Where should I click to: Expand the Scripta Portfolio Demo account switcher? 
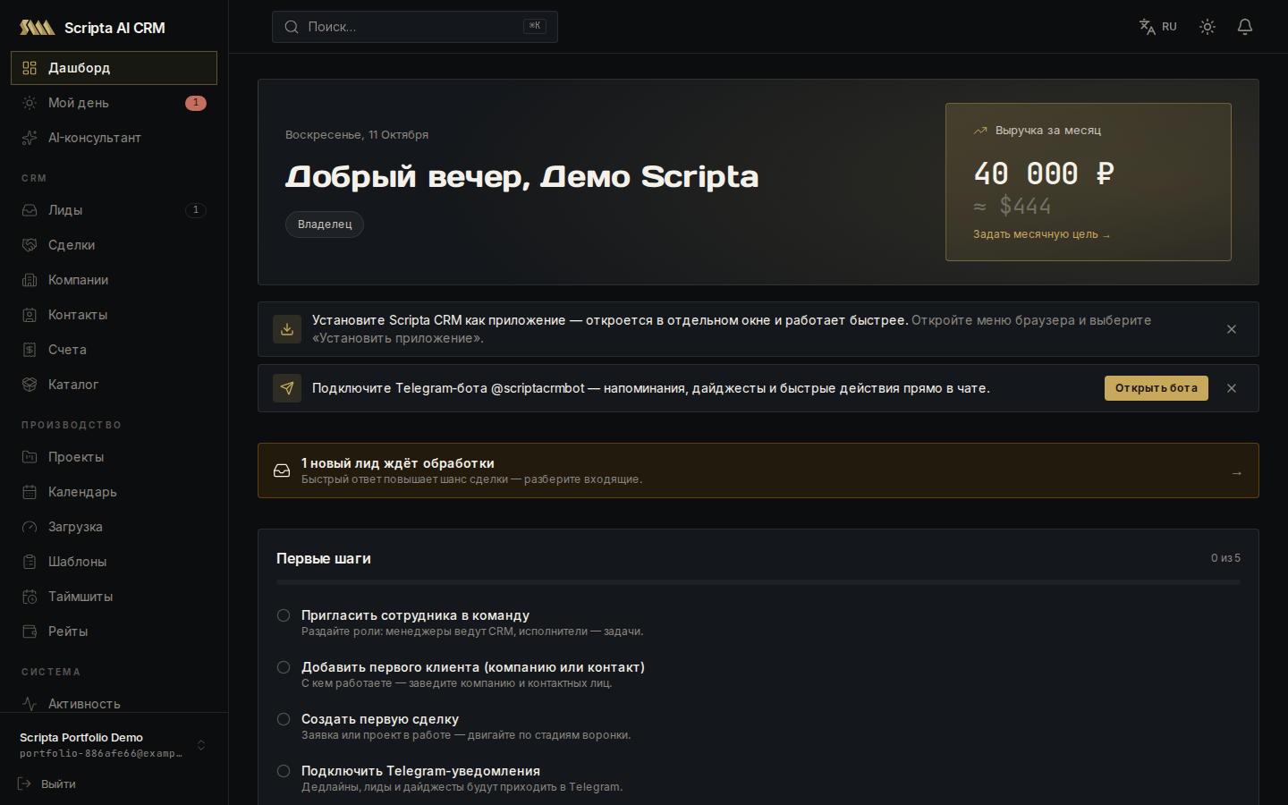click(x=114, y=745)
